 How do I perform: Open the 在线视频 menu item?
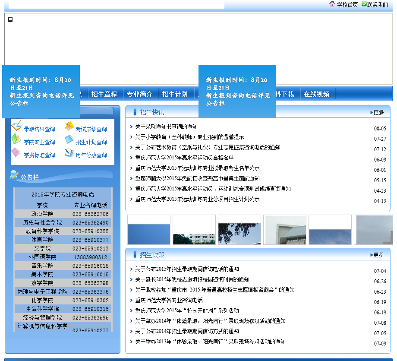tap(316, 94)
